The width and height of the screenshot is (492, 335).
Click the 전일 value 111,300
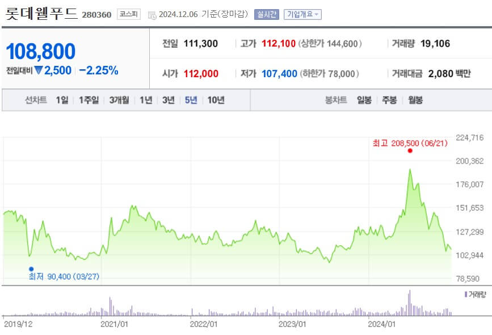[x=201, y=43]
